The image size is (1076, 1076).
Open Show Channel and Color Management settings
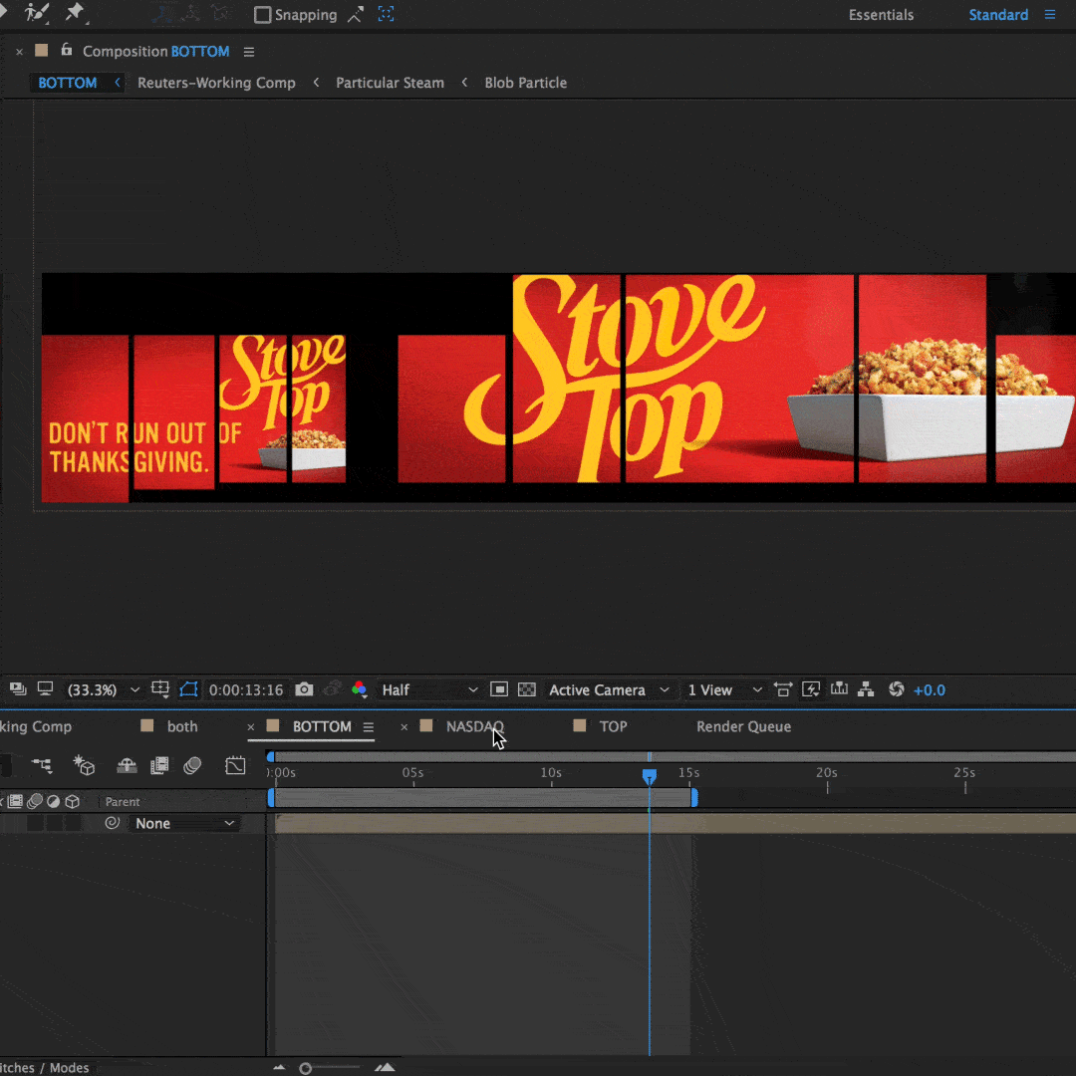359,689
